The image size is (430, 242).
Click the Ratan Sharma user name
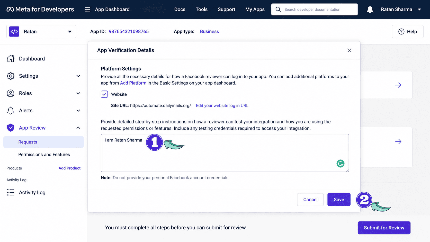tap(396, 10)
